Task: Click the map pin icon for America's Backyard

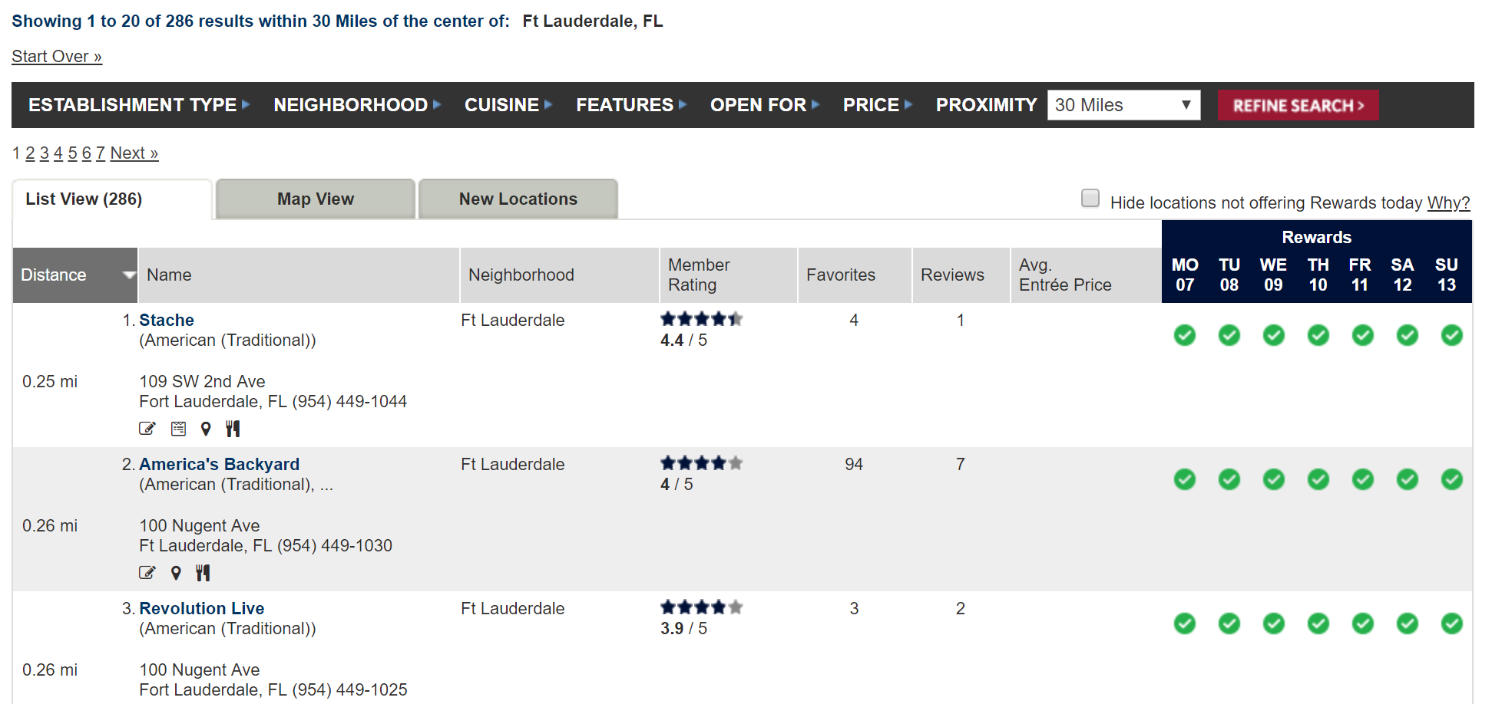Action: (176, 573)
